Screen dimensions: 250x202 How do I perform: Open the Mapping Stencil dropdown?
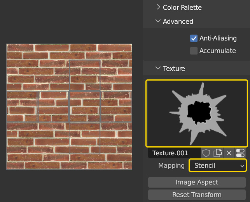[x=218, y=165]
